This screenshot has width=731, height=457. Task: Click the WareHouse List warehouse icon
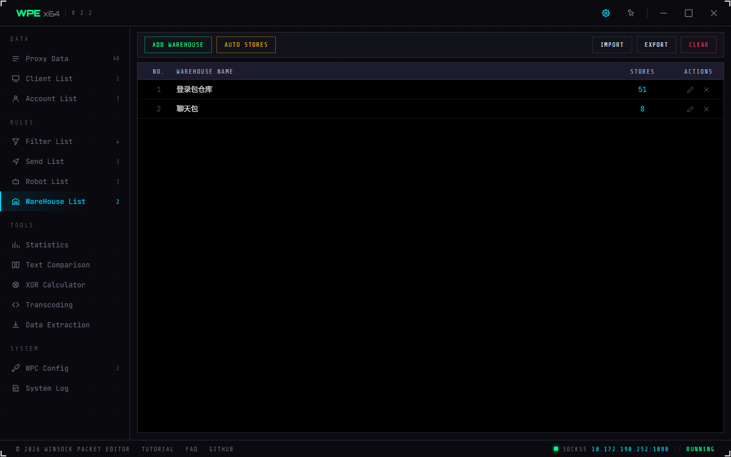[x=15, y=202]
